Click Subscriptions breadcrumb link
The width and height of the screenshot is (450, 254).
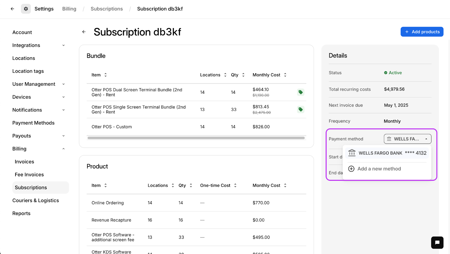tap(107, 9)
